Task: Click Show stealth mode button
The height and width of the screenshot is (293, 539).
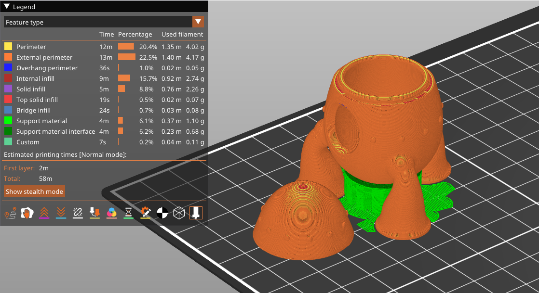Action: pyautogui.click(x=34, y=191)
